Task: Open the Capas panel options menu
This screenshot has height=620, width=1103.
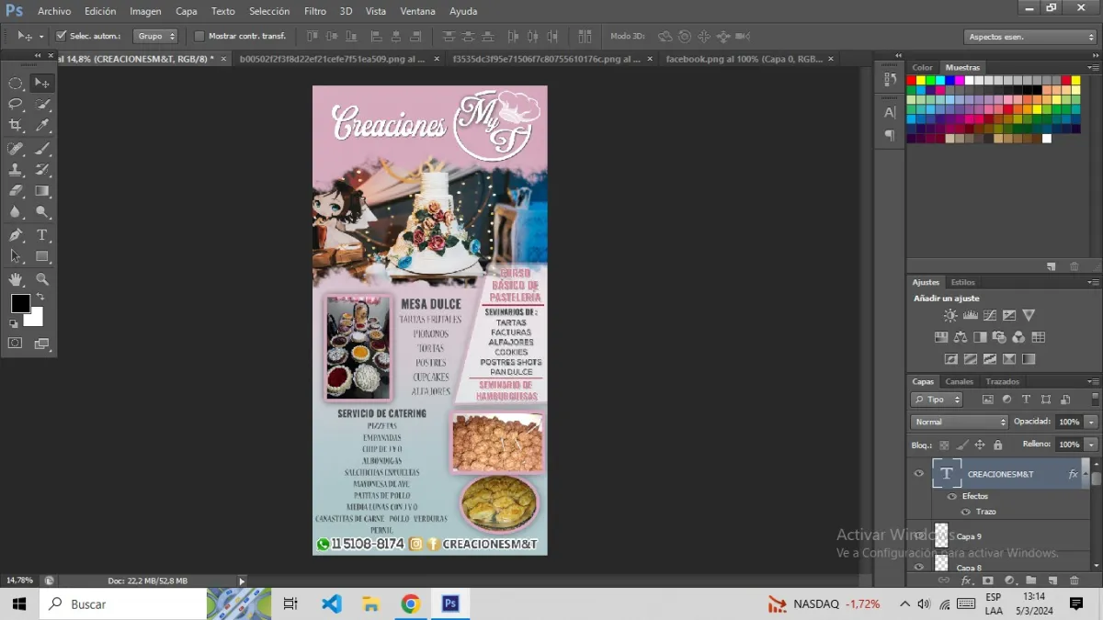Action: [1093, 381]
